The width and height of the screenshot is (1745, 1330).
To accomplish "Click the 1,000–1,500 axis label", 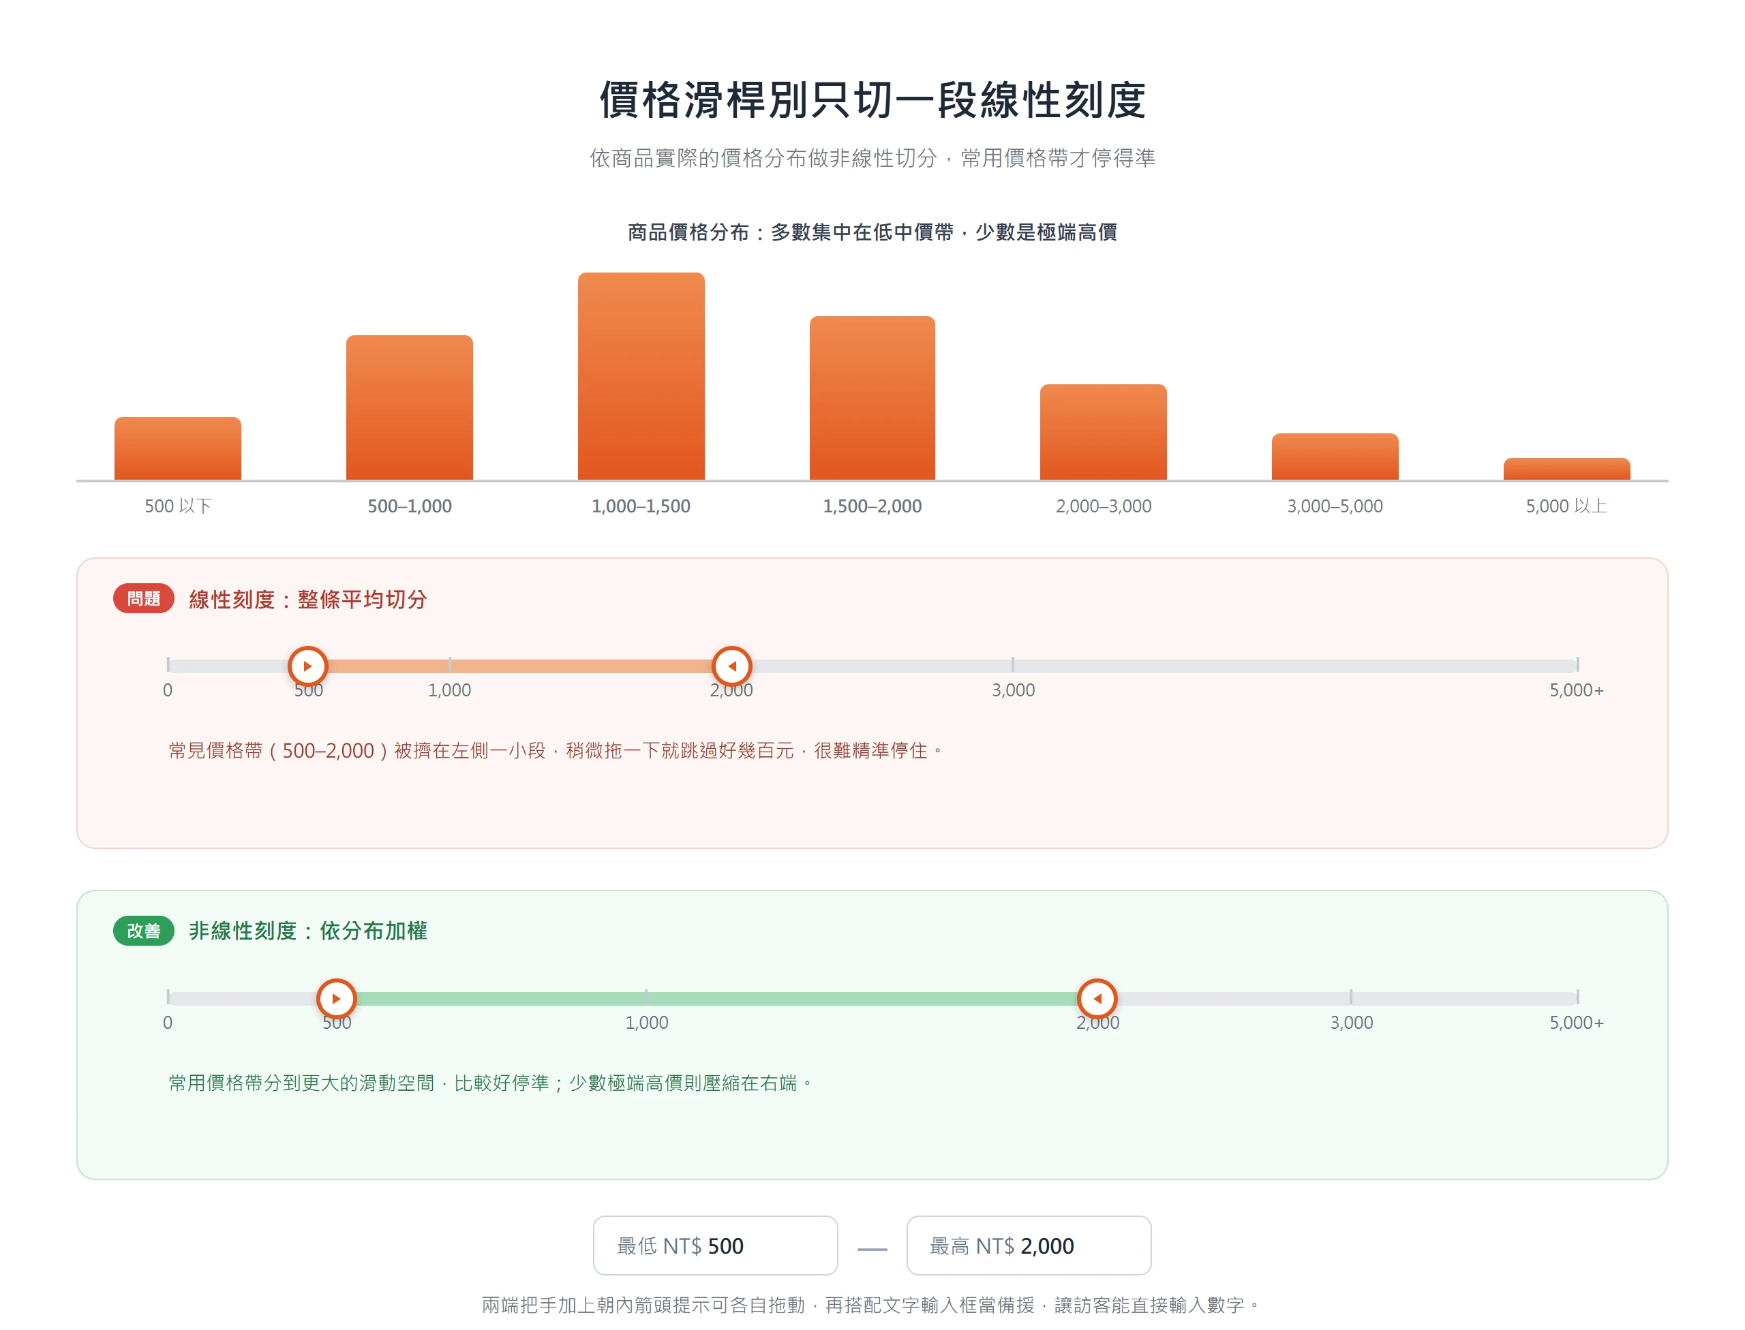I will 641,506.
